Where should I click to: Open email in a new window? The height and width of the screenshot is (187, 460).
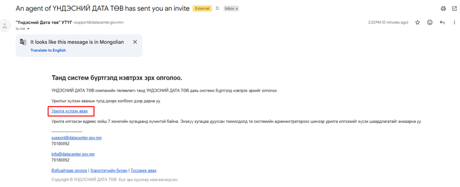(x=454, y=8)
